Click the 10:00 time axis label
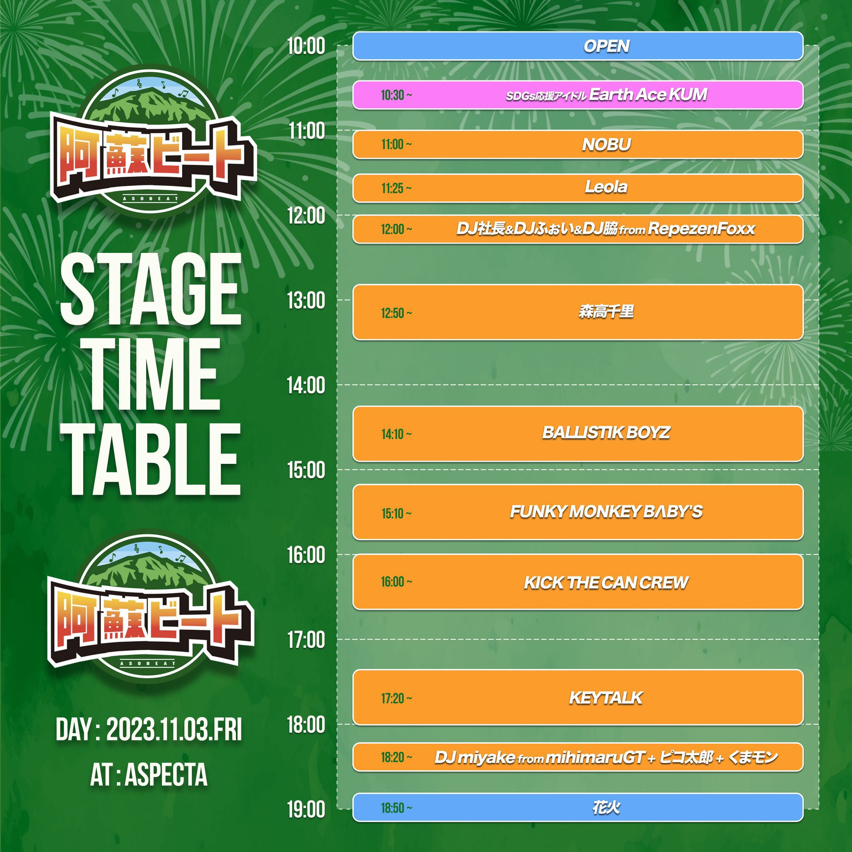 click(x=306, y=46)
